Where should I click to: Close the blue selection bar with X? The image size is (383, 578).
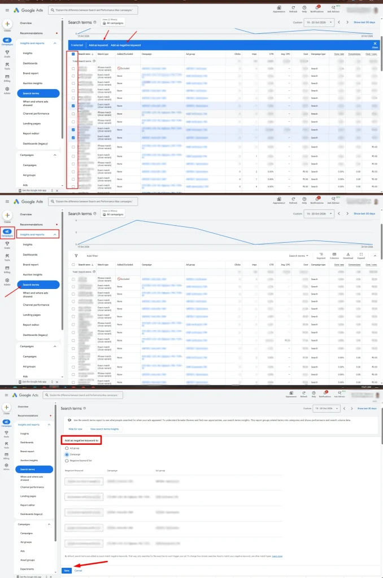click(375, 43)
